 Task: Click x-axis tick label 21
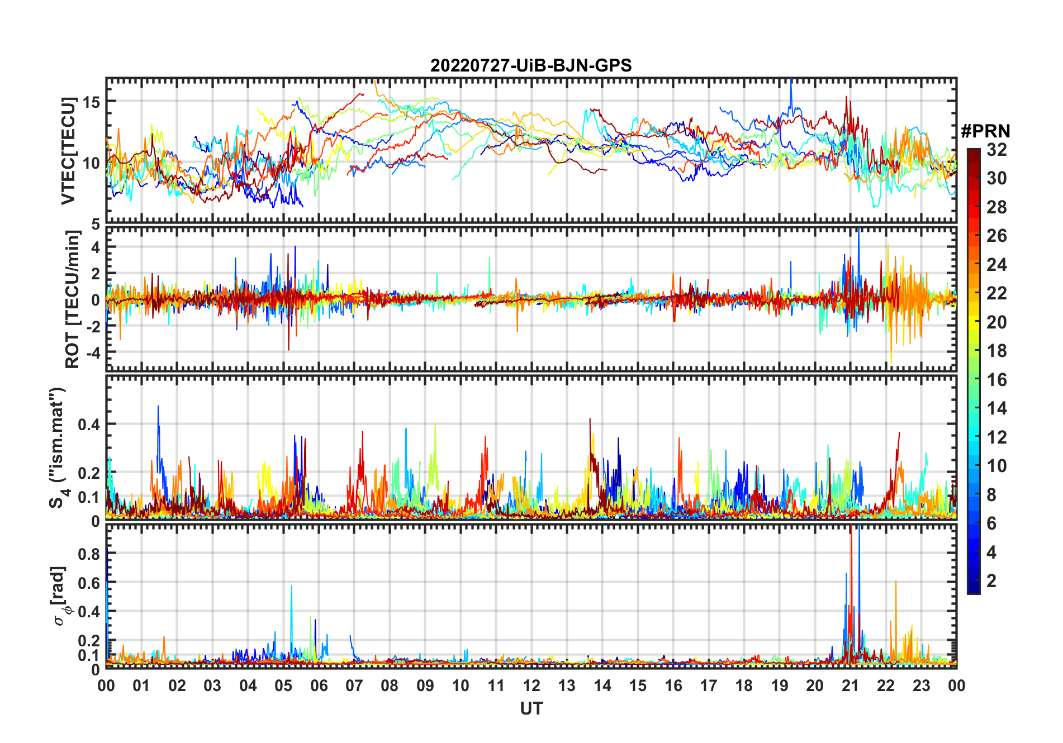850,685
